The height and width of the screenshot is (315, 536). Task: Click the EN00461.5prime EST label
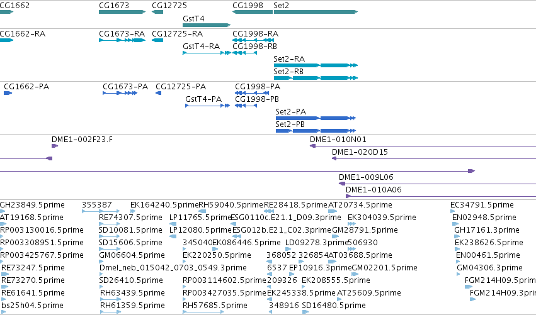pyautogui.click(x=488, y=256)
